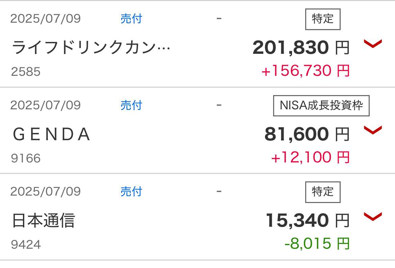The width and height of the screenshot is (395, 268).
Task: Click the 2025/07/09 date on GENDA row
Action: point(46,105)
